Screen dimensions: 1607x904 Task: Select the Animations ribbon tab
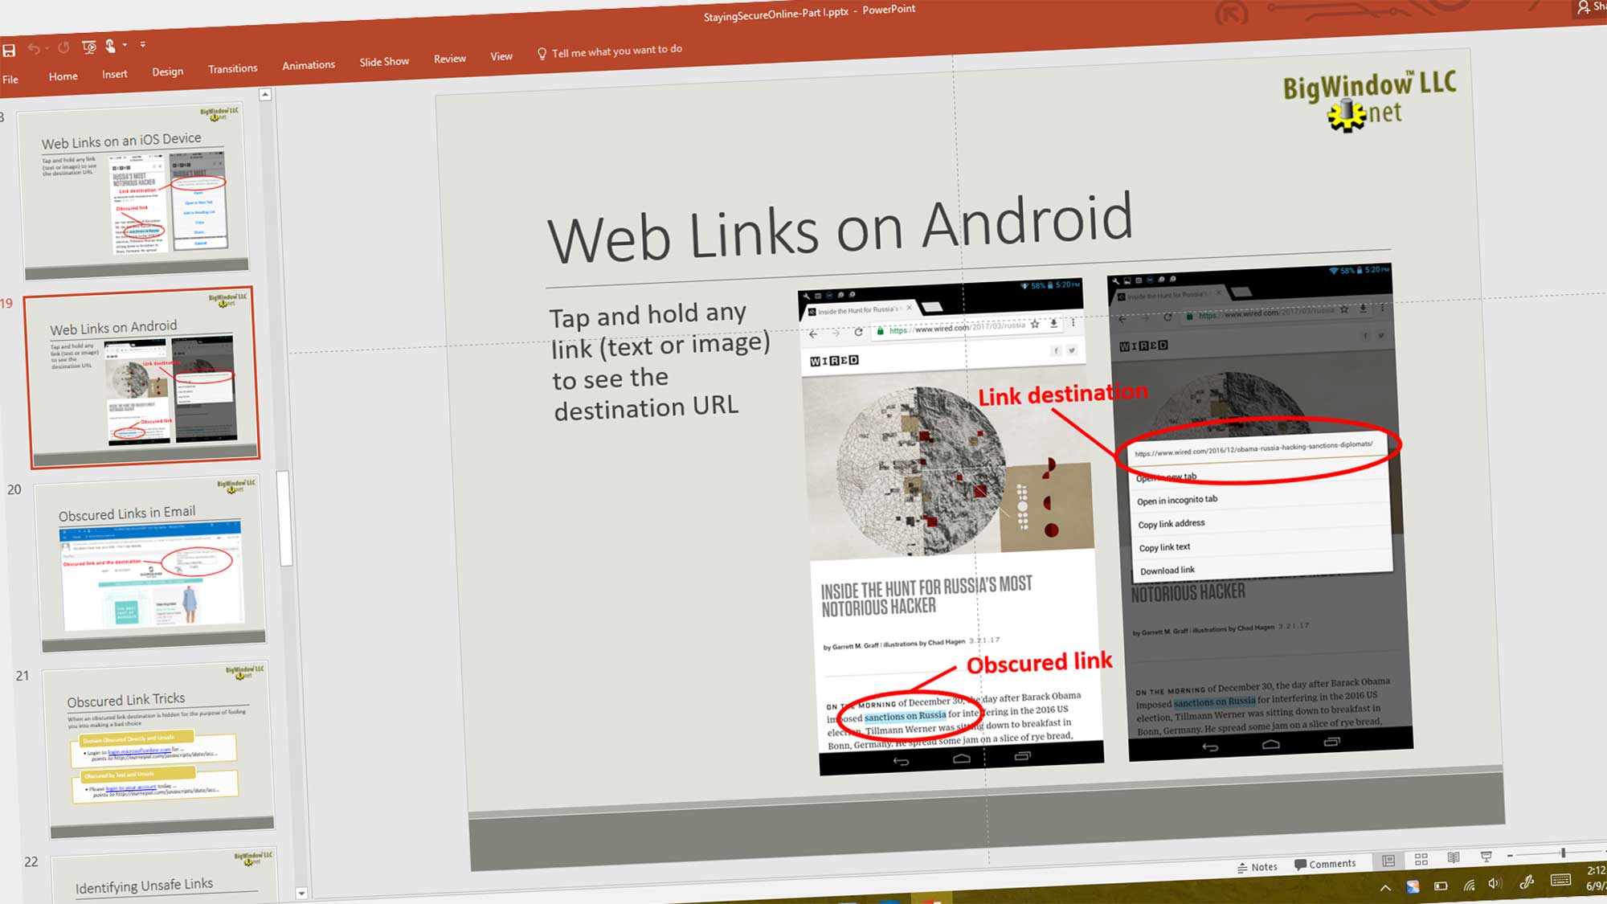[309, 65]
